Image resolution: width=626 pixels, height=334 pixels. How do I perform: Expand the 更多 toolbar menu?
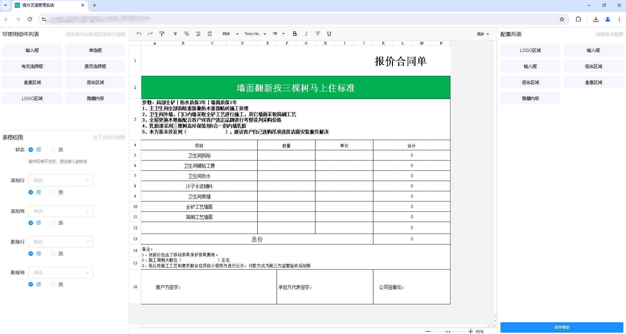483,34
